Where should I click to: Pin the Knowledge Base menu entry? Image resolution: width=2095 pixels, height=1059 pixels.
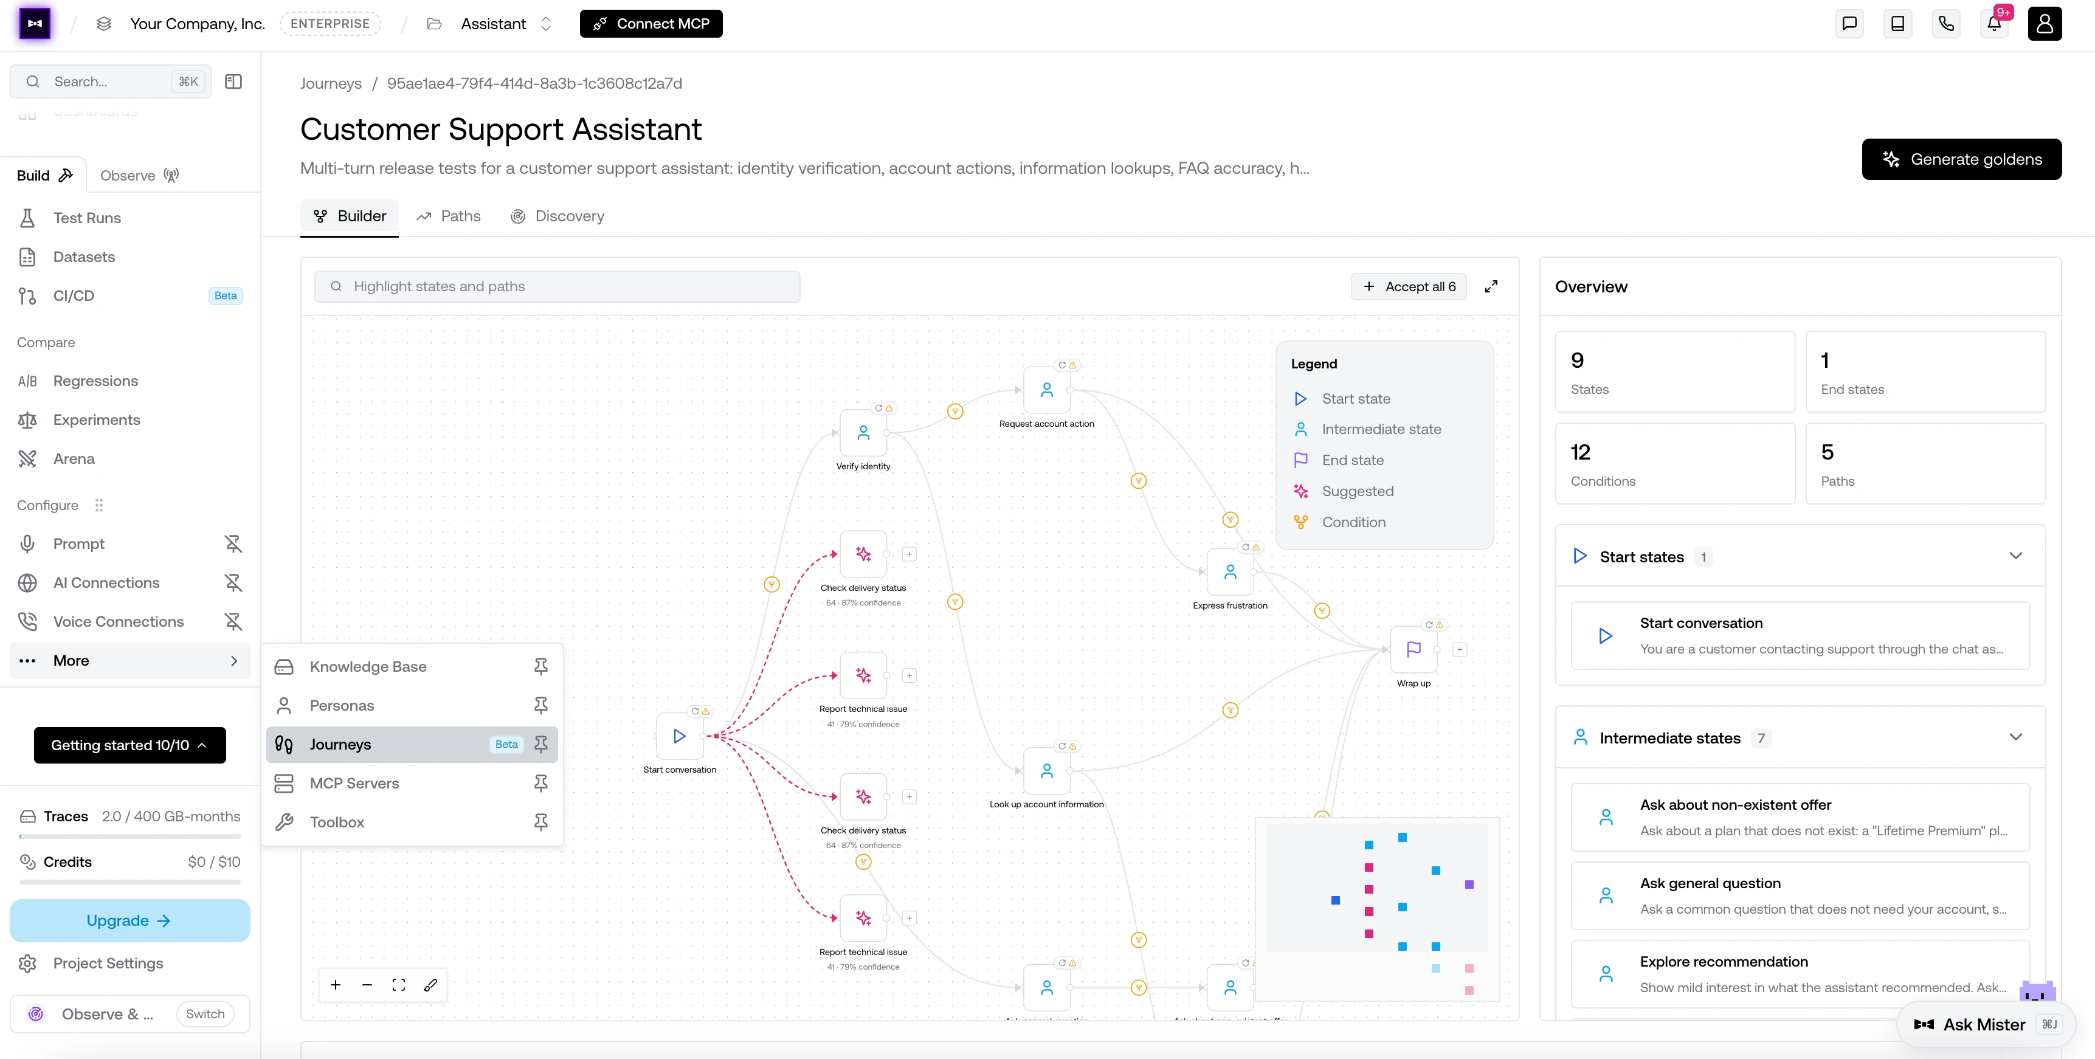(x=541, y=666)
